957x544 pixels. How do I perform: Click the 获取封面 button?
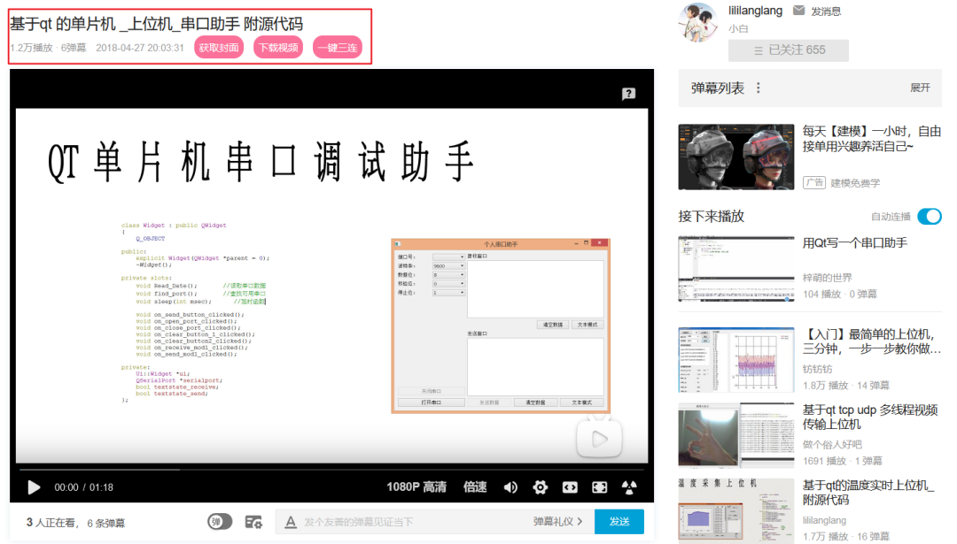click(x=219, y=48)
